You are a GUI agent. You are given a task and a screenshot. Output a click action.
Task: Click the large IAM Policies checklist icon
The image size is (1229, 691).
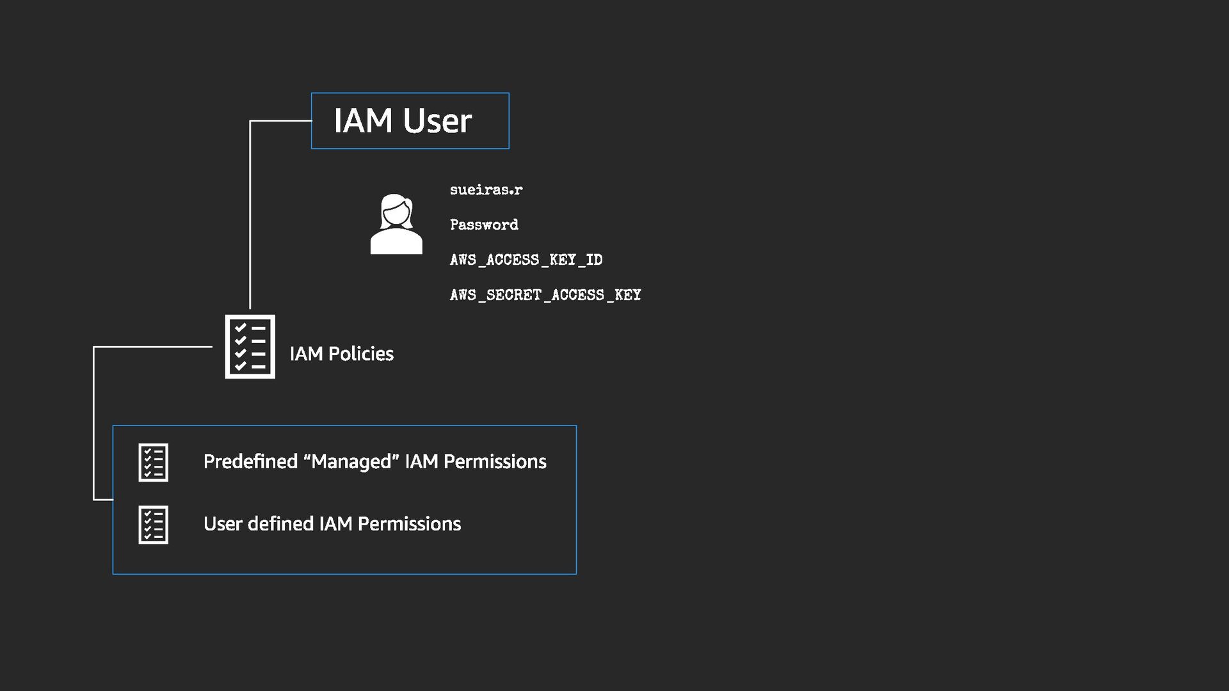coord(250,347)
